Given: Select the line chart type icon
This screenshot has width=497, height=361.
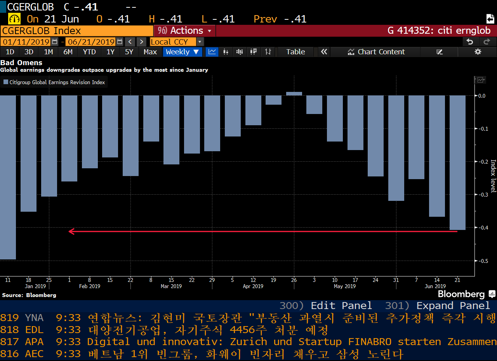Looking at the screenshot, I should [x=212, y=52].
